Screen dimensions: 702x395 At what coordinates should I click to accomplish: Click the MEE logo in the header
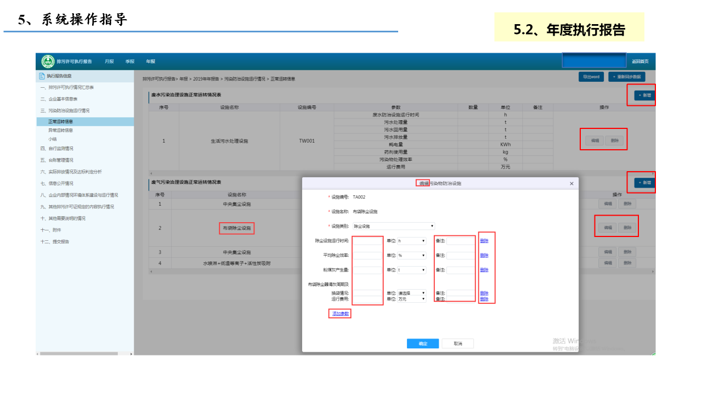click(48, 61)
